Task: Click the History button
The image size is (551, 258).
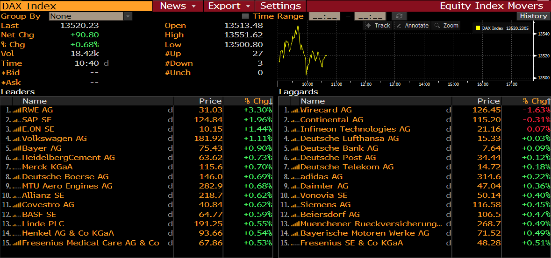Action: coord(533,16)
